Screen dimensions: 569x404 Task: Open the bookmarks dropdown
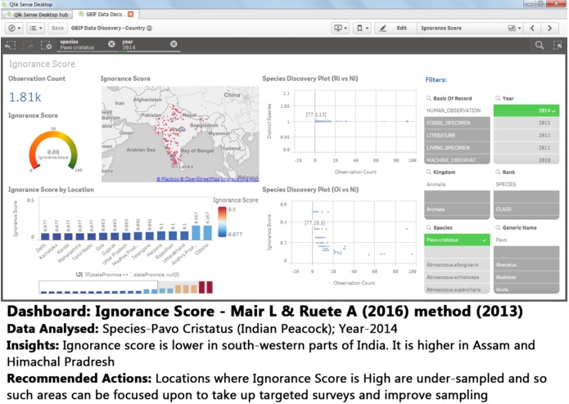362,28
